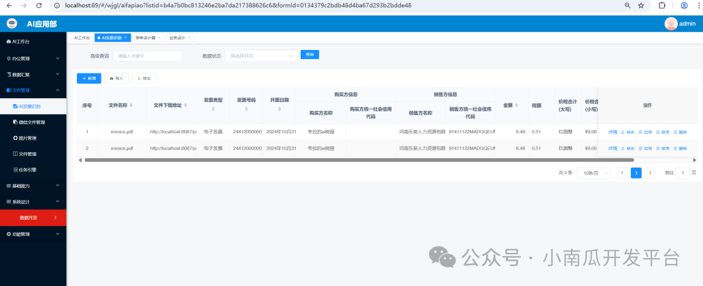Go to next page arrow
703x286 pixels.
click(650, 173)
